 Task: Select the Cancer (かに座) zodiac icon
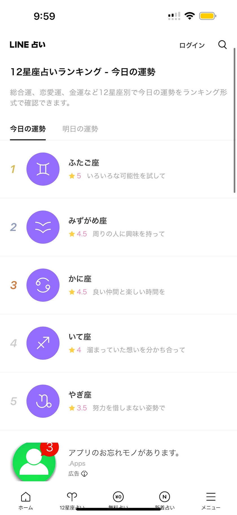point(43,285)
